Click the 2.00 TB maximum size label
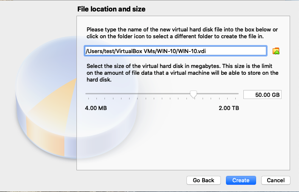Screen dimensions: 299x192 point(229,108)
